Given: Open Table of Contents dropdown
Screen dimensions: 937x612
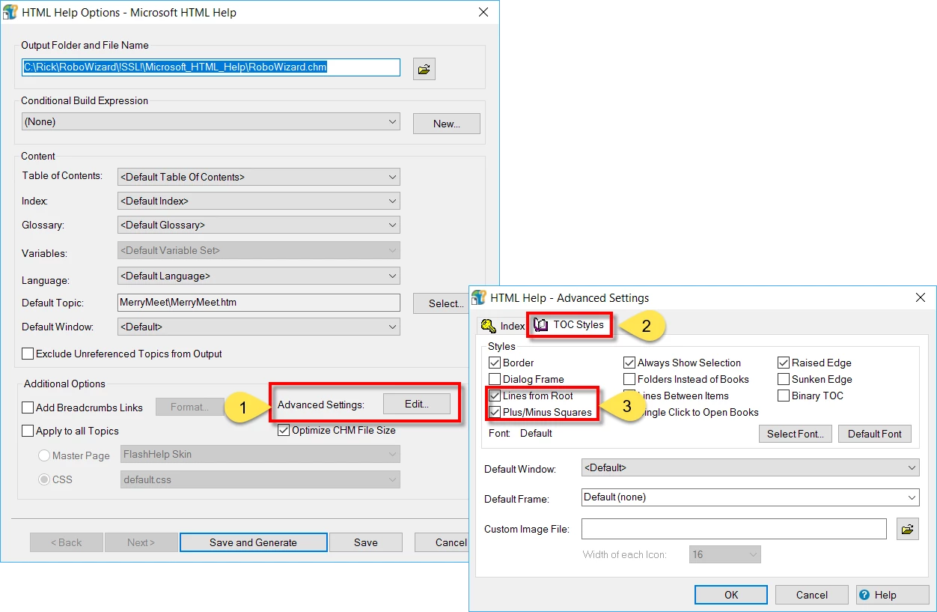Looking at the screenshot, I should [258, 177].
